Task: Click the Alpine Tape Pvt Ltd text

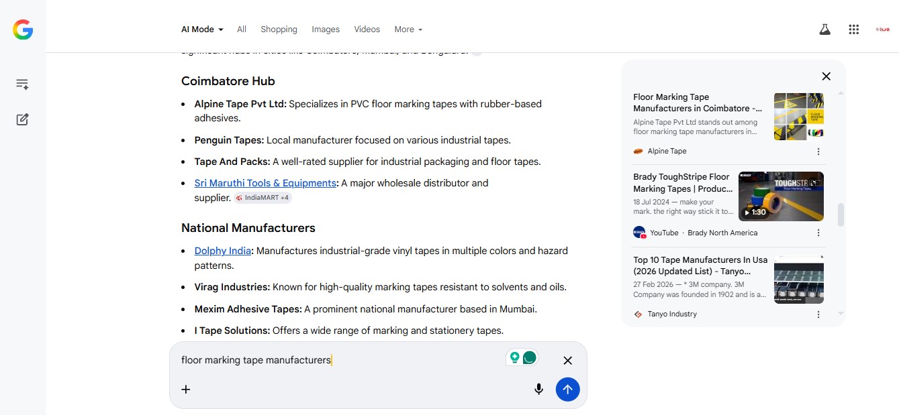Action: coord(240,104)
